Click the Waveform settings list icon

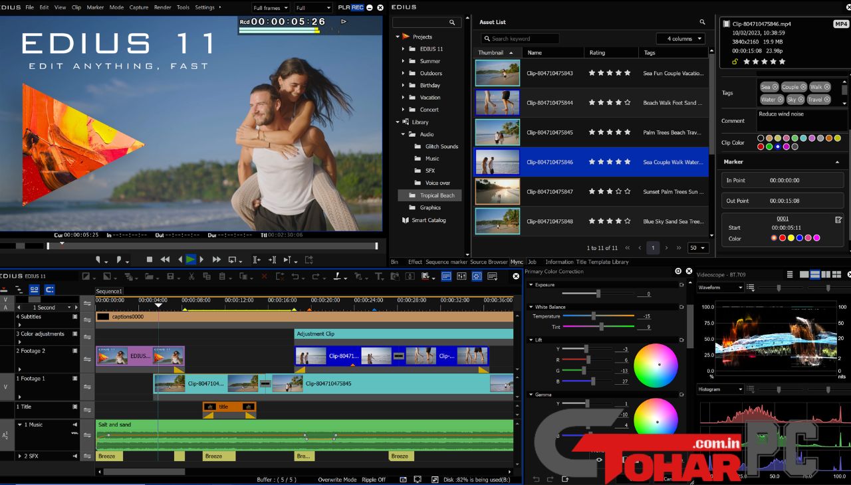[x=751, y=288]
